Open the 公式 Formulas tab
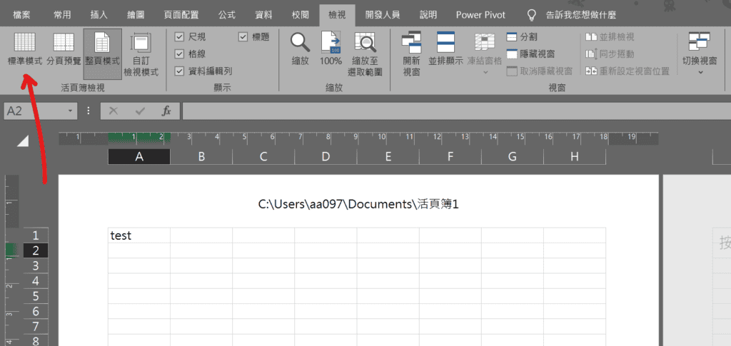This screenshot has height=346, width=731. tap(226, 15)
